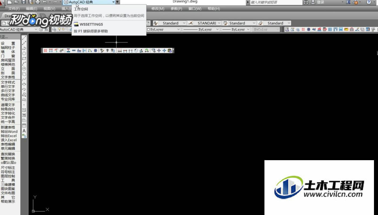Click the Exchange X icon in title bar
Screen dimensions: 378x215
click(348, 2)
